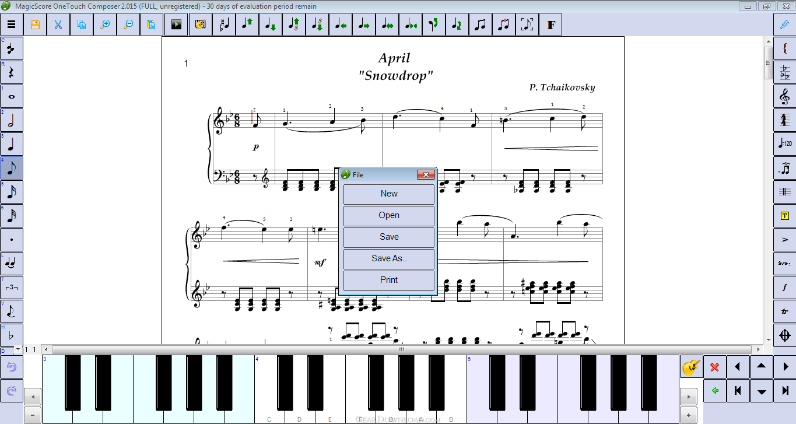Image resolution: width=796 pixels, height=424 pixels.
Task: Zoom in with magnifier plus icon
Action: (105, 24)
